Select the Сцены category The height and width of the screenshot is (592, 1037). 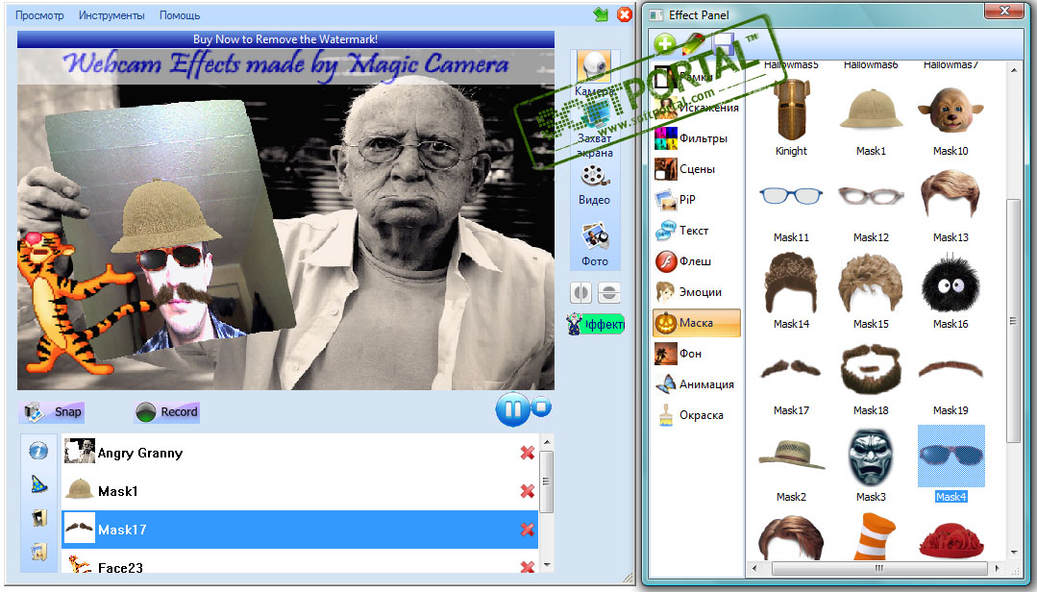[x=697, y=169]
